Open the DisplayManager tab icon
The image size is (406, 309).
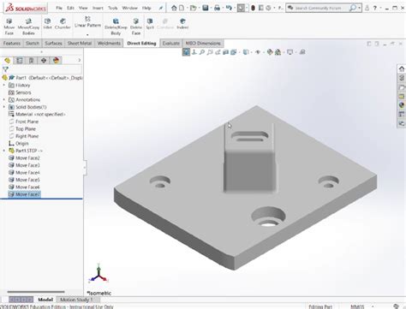56,60
